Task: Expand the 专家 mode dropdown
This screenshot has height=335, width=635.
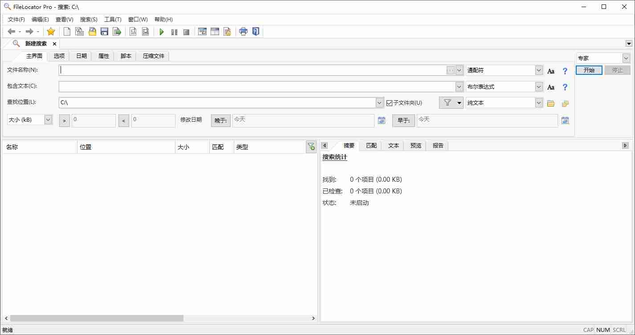Action: (x=626, y=58)
